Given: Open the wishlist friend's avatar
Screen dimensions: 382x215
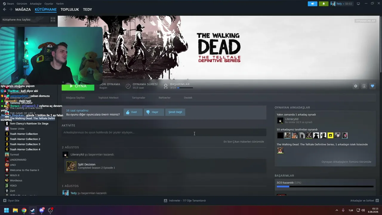Looking at the screenshot, I should point(280,150).
